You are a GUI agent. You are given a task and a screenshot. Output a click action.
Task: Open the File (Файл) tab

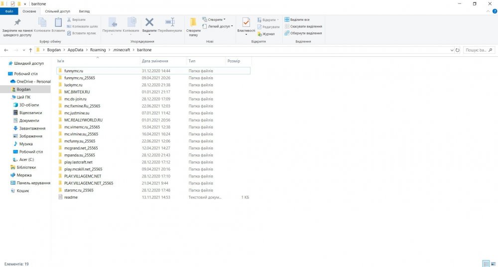click(9, 11)
